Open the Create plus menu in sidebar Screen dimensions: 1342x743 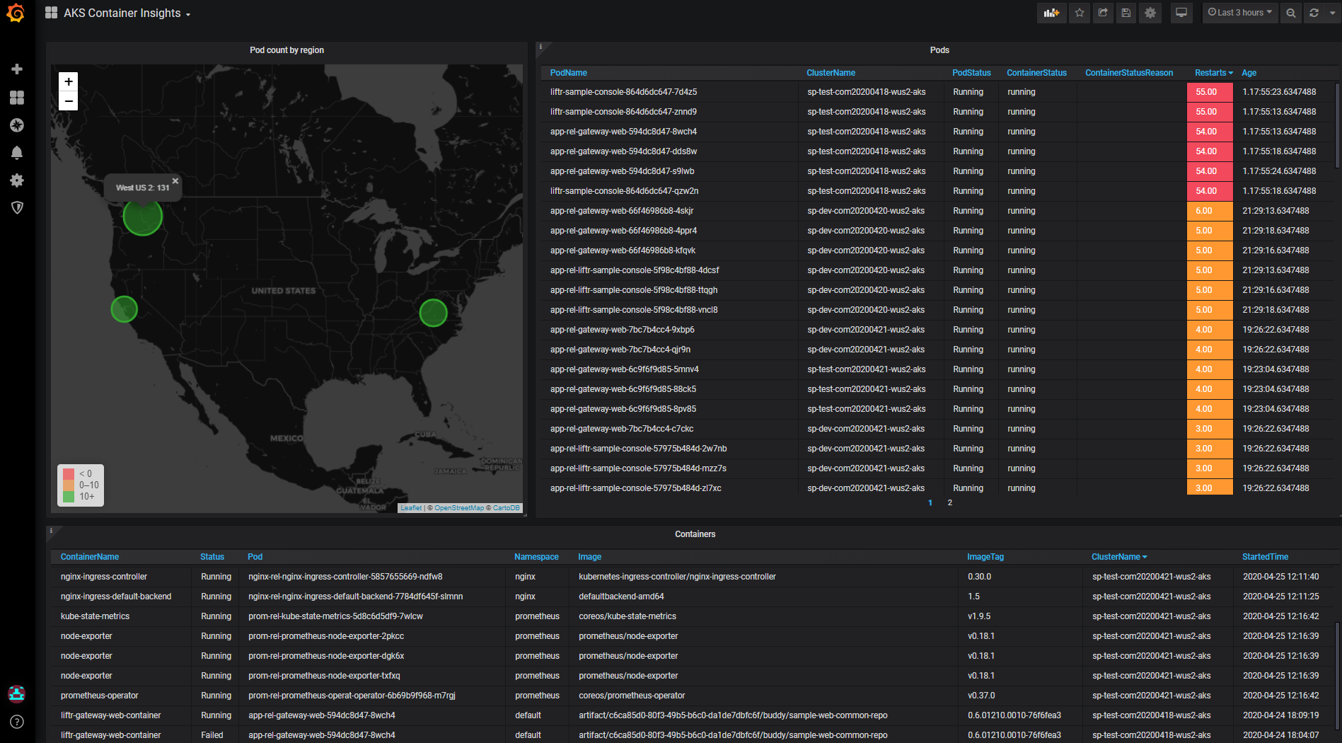pyautogui.click(x=17, y=69)
